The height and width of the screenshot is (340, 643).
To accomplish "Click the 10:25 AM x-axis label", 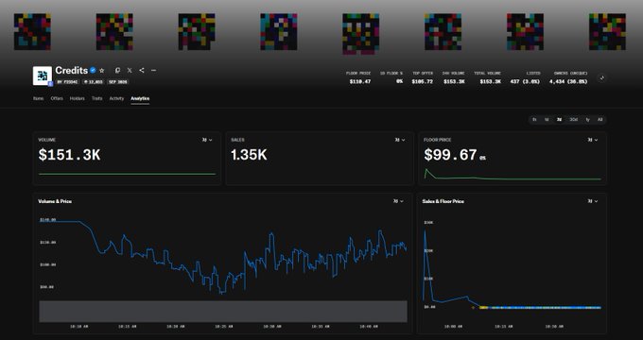I will [x=223, y=327].
